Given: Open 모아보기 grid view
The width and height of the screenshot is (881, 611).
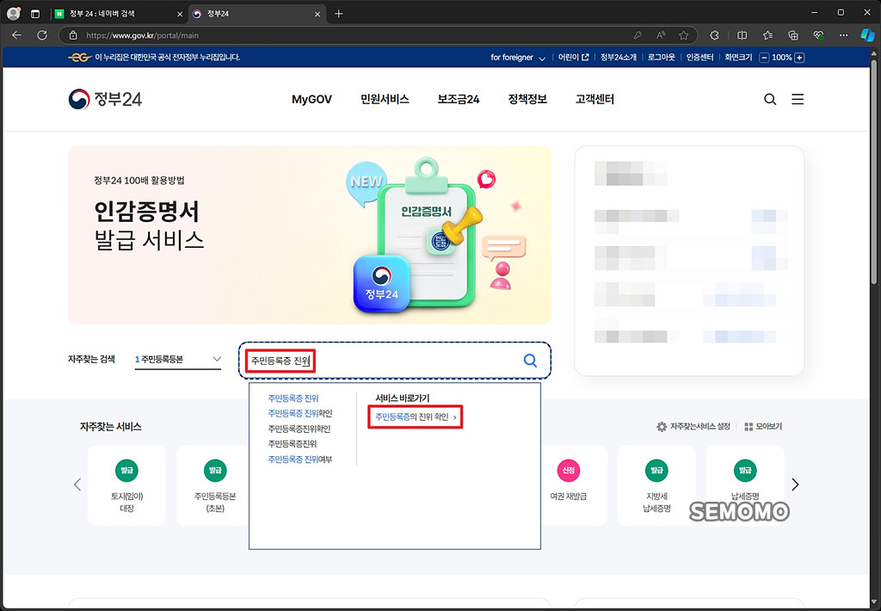Looking at the screenshot, I should (x=763, y=427).
